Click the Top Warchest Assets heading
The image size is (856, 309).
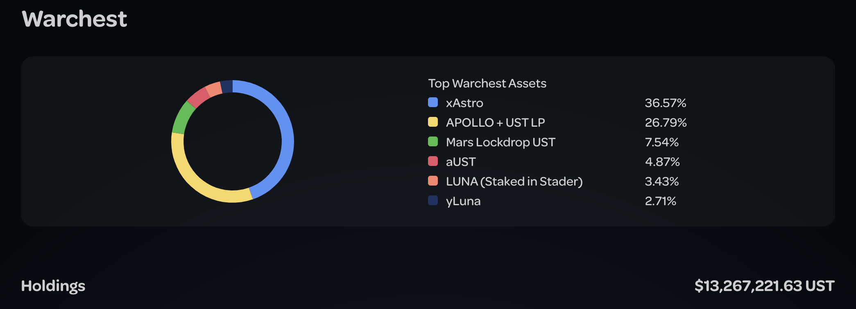(487, 83)
